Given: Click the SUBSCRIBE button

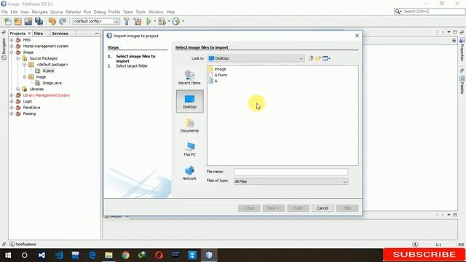Looking at the screenshot, I should (424, 255).
